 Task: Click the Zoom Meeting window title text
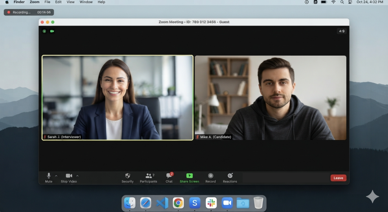coord(194,22)
